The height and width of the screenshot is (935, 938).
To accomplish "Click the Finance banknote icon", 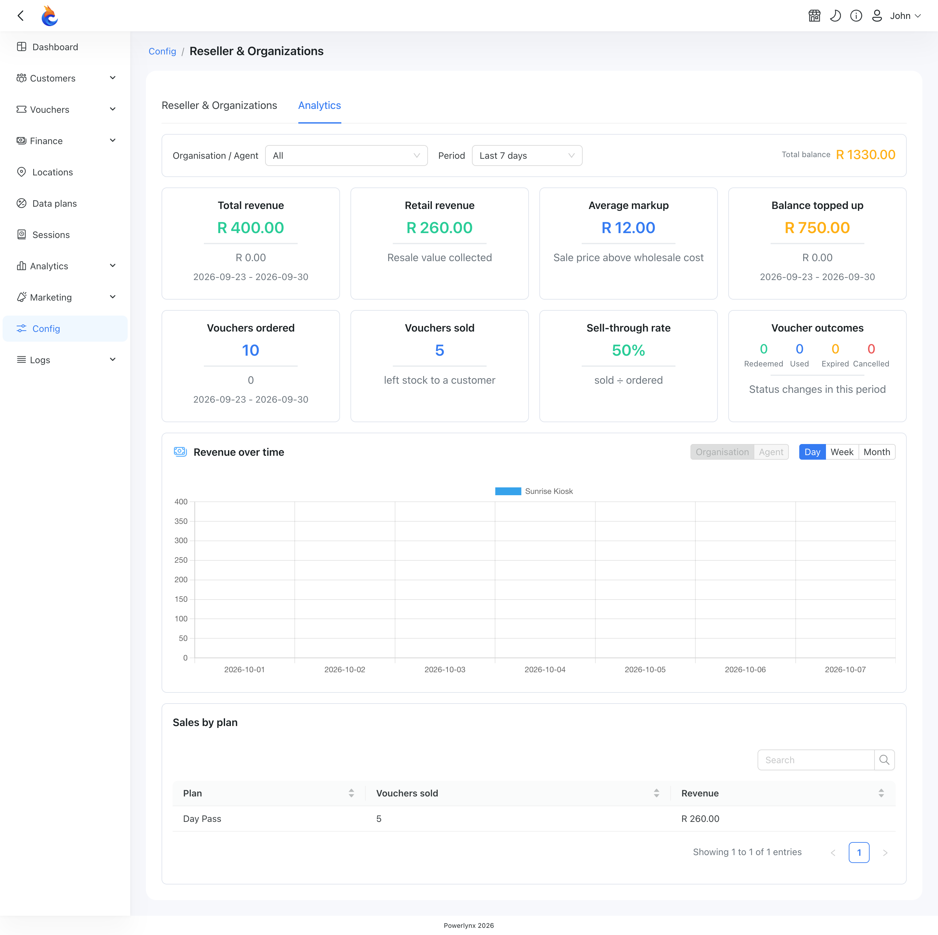I will click(21, 141).
